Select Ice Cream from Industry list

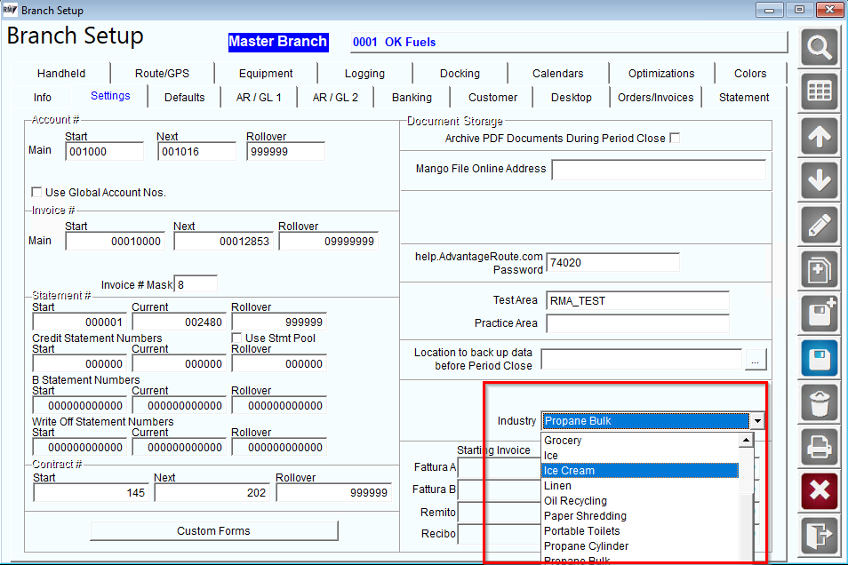click(640, 470)
